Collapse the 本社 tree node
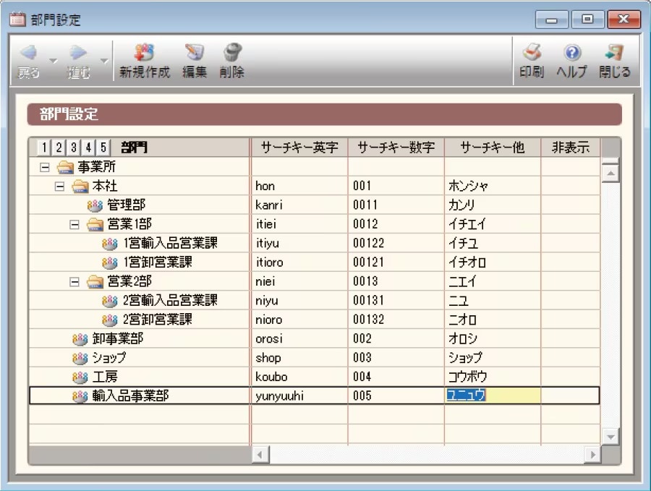This screenshot has width=651, height=491. [59, 187]
